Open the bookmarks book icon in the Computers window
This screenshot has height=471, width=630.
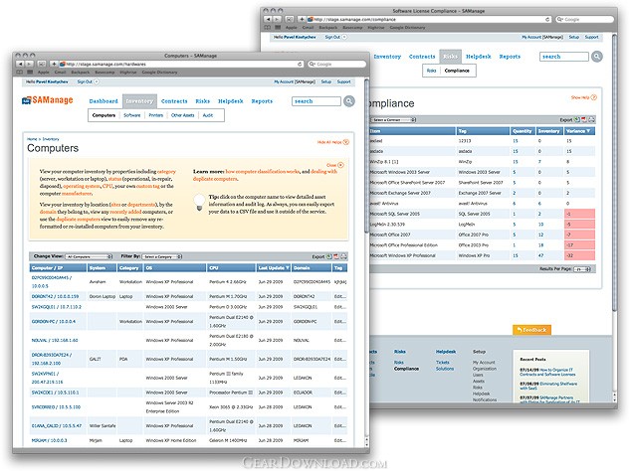pyautogui.click(x=20, y=73)
